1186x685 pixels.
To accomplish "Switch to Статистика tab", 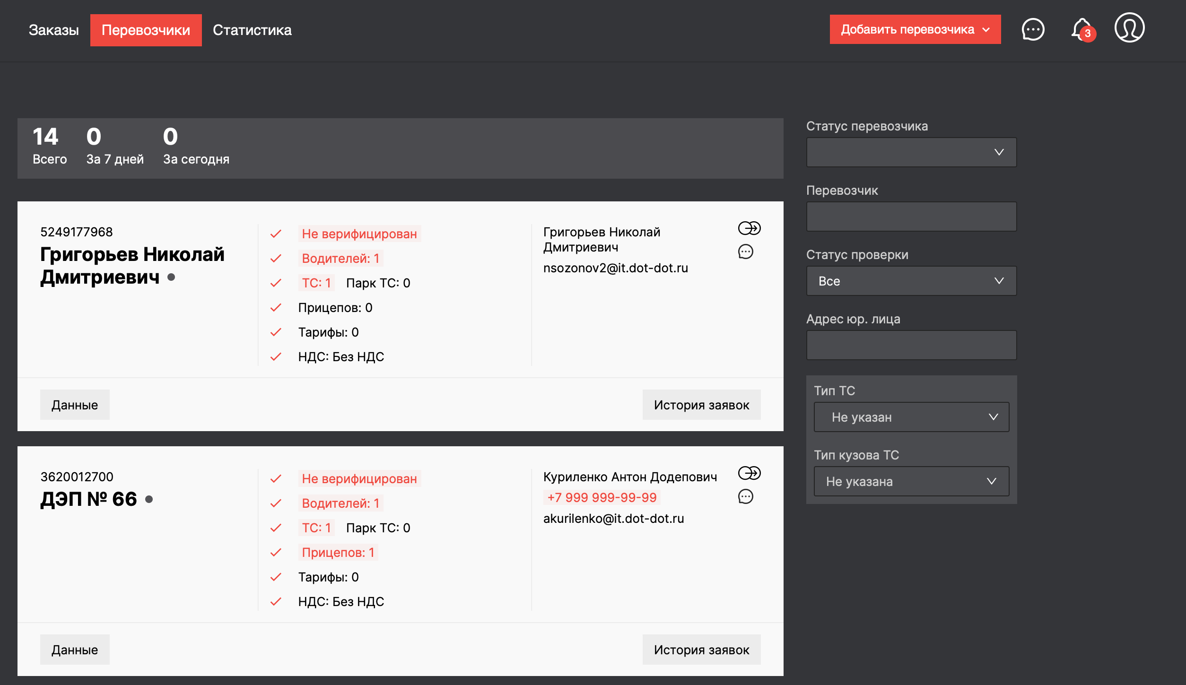I will click(x=252, y=30).
